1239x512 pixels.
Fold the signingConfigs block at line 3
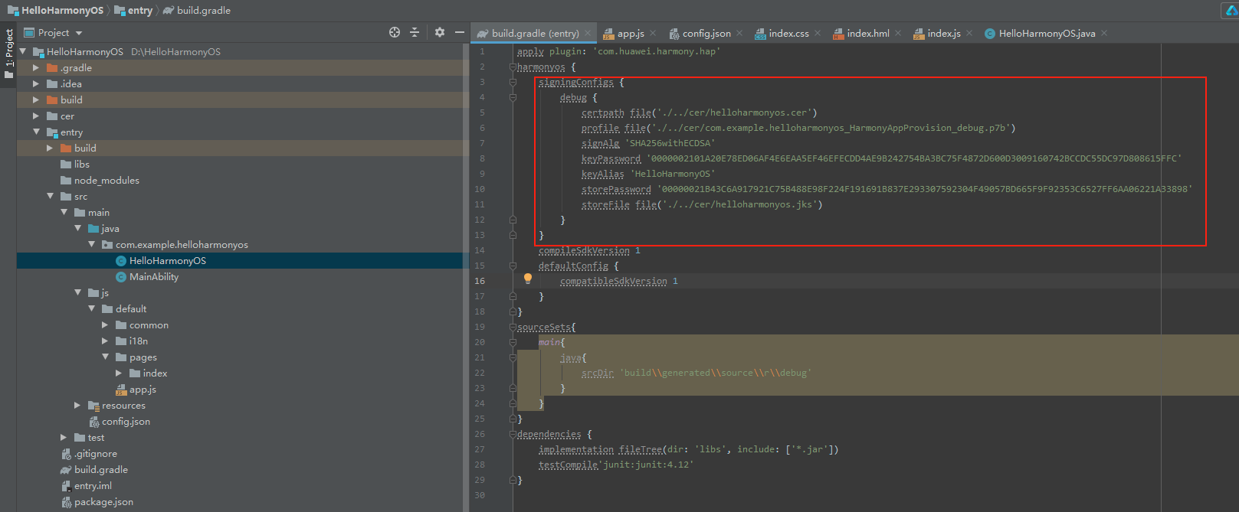(x=513, y=82)
